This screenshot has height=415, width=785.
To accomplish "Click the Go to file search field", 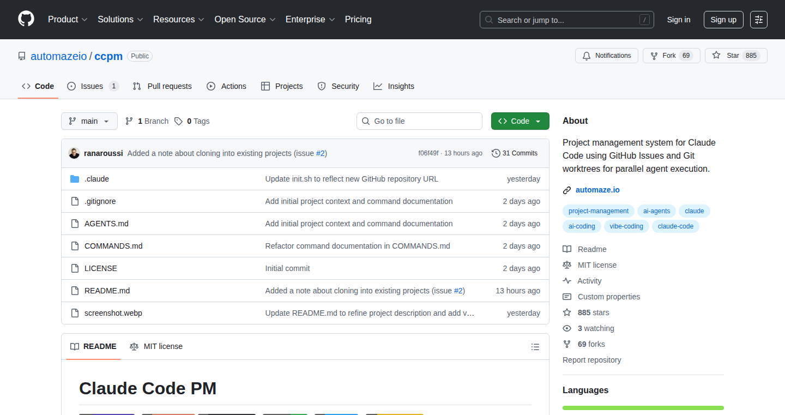I will point(419,121).
